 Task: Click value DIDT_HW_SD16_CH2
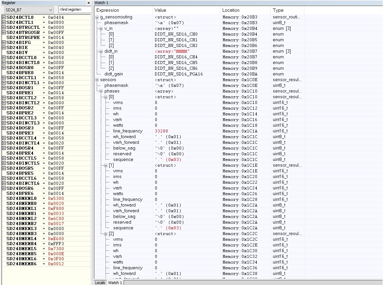click(176, 46)
